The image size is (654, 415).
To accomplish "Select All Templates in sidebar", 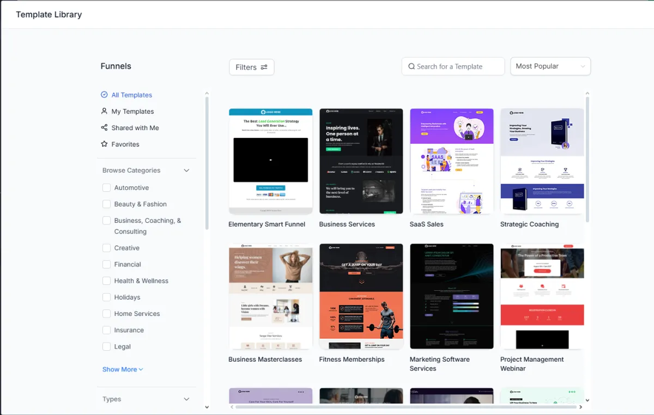I will coord(131,95).
